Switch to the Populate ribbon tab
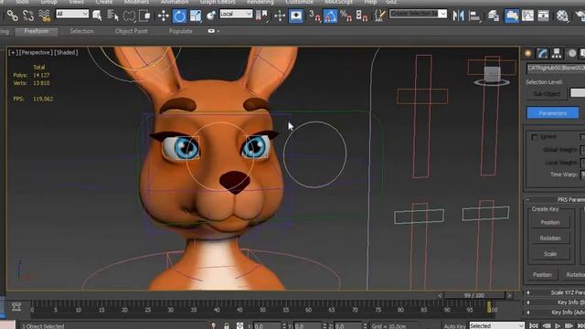Viewport: 585px width, 329px height. pyautogui.click(x=181, y=31)
